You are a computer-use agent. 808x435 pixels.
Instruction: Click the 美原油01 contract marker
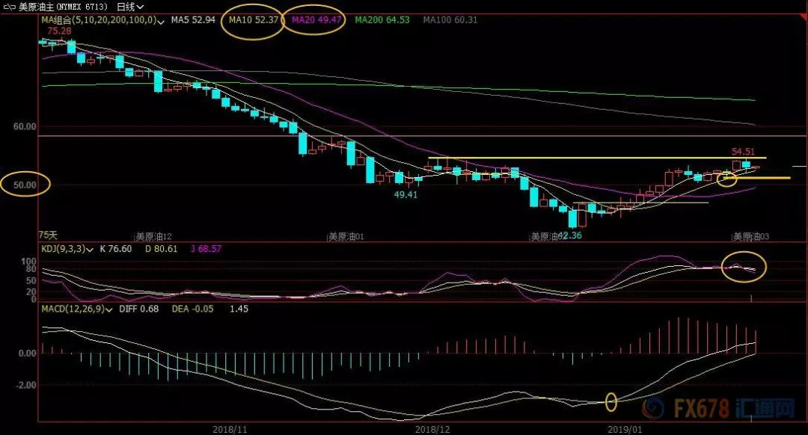coord(346,237)
